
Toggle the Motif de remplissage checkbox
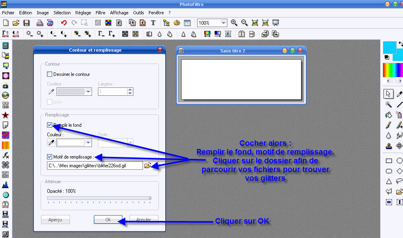(50, 157)
